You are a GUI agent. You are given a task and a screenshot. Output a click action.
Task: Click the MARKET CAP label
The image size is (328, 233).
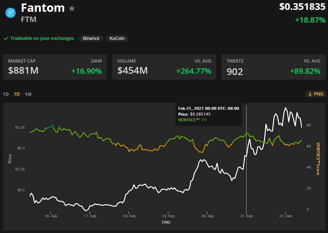(22, 61)
